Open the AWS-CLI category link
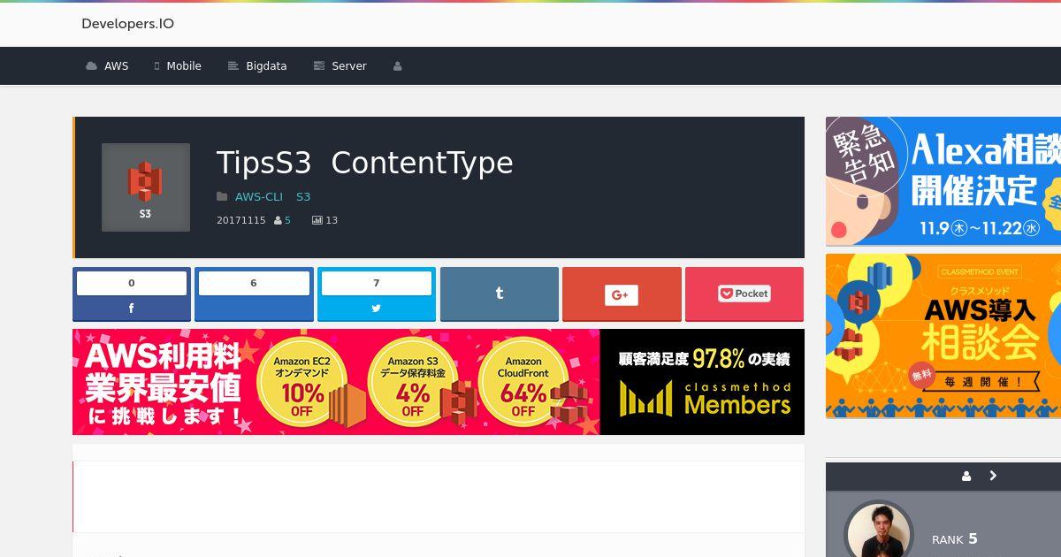The height and width of the screenshot is (557, 1061). (259, 197)
